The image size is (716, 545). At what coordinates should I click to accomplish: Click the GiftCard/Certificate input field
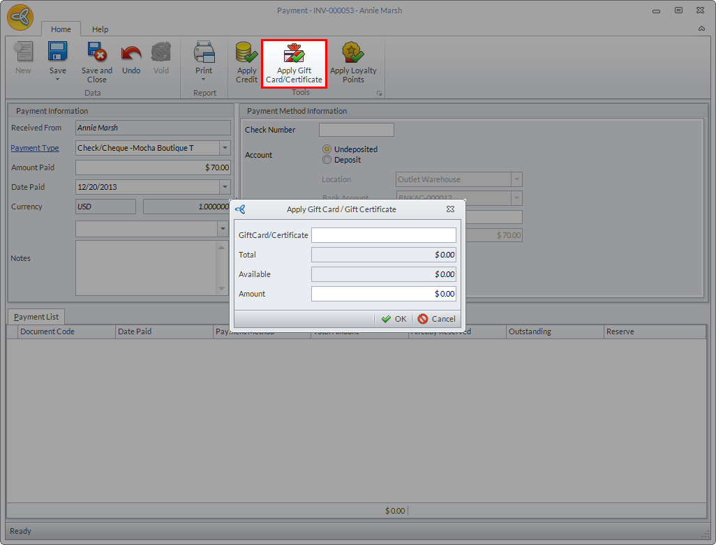coord(383,235)
